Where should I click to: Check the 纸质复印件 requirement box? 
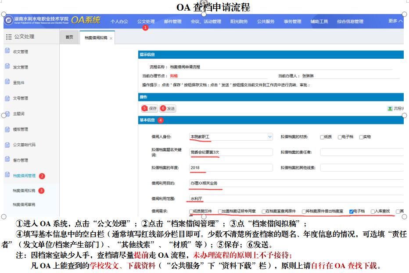[191, 212]
